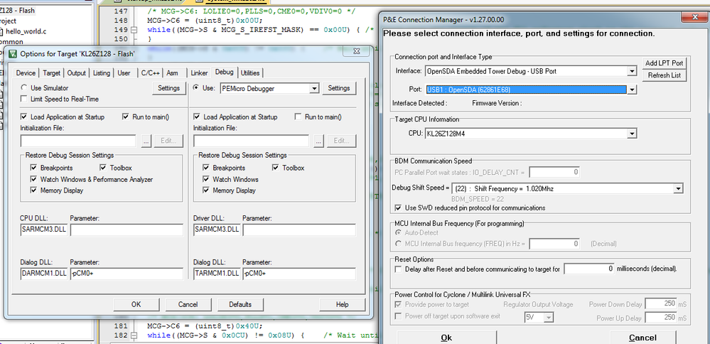
Task: Switch to Listing tab
Action: [x=102, y=73]
